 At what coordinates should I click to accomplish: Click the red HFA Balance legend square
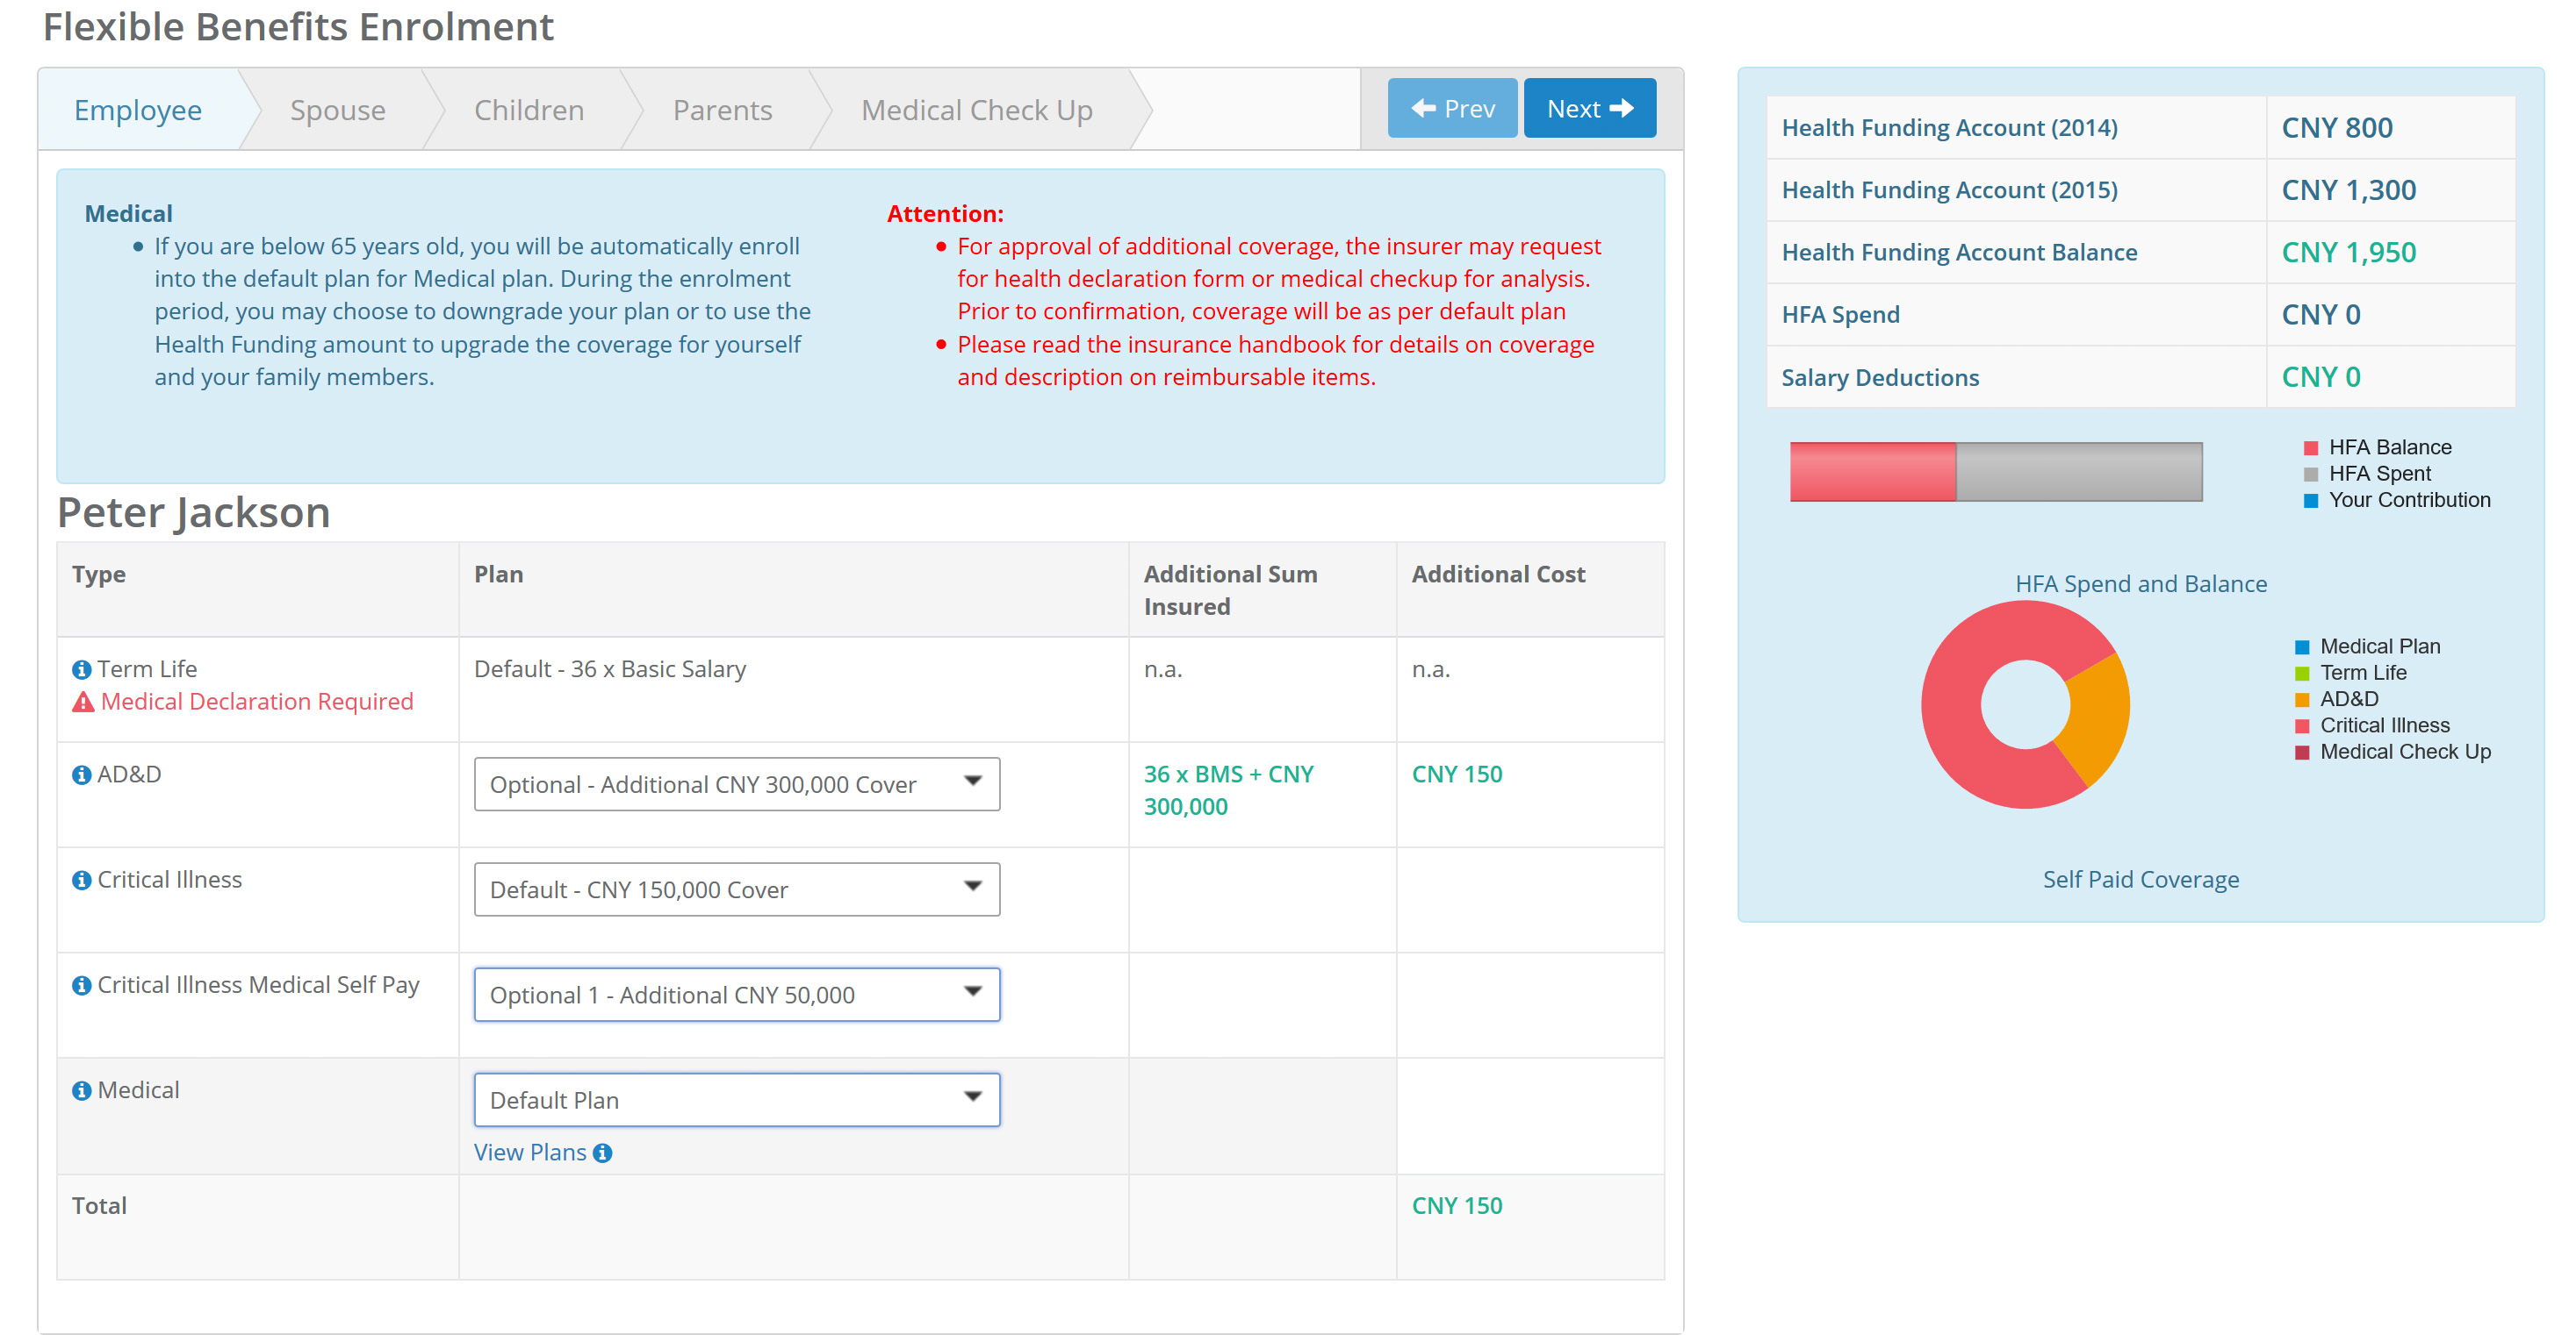coord(2311,447)
